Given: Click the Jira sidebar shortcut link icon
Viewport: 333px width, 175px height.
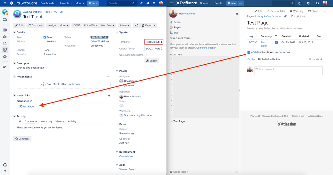Looking at the screenshot, I should 5,66.
